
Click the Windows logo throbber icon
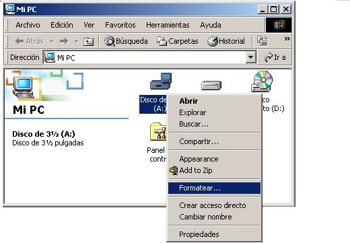pos(279,25)
